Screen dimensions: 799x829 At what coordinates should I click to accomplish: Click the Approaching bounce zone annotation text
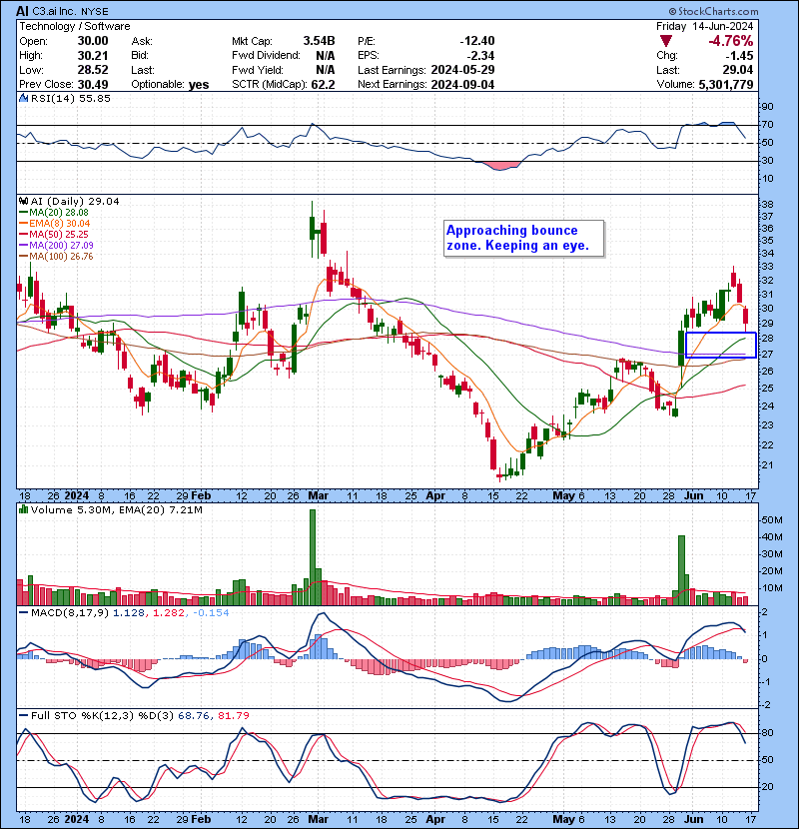coord(517,238)
